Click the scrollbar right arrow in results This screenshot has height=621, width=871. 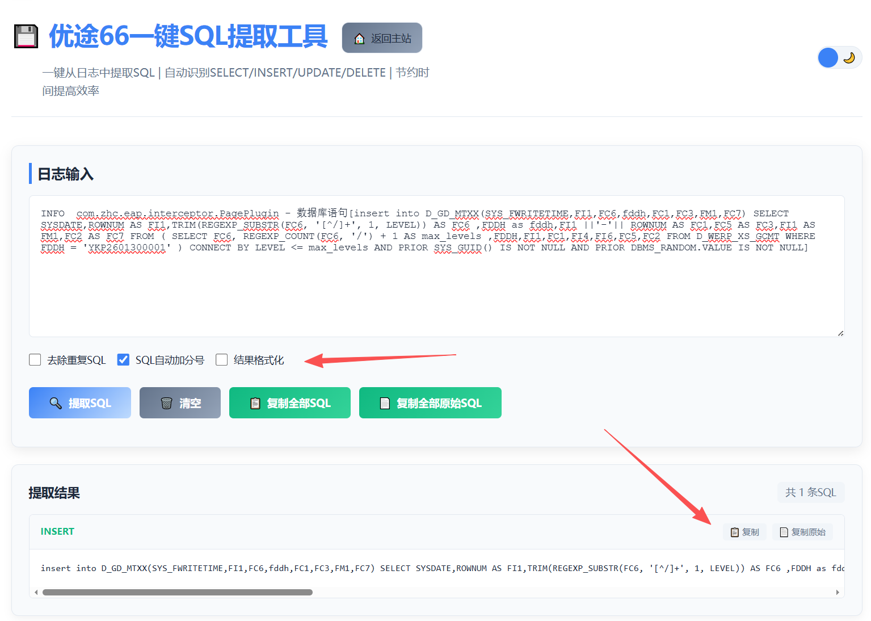coord(838,592)
